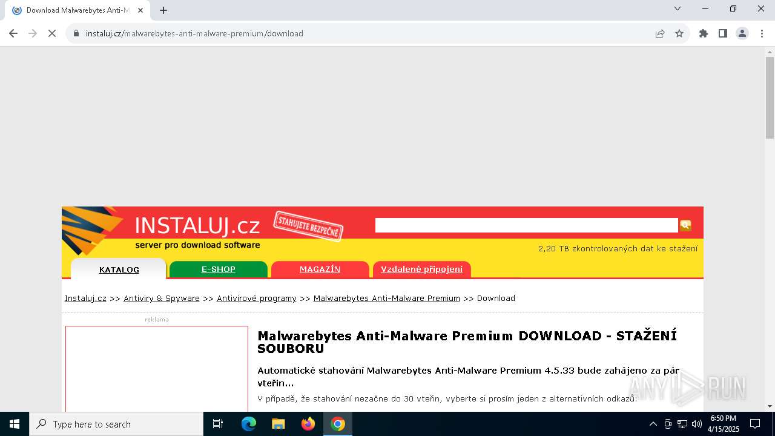Image resolution: width=775 pixels, height=436 pixels.
Task: Follow Antiviry & Spyware breadcrumb link
Action: click(x=162, y=298)
